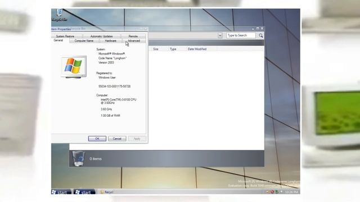
Task: Switch to the Computer Name tab
Action: 84,41
